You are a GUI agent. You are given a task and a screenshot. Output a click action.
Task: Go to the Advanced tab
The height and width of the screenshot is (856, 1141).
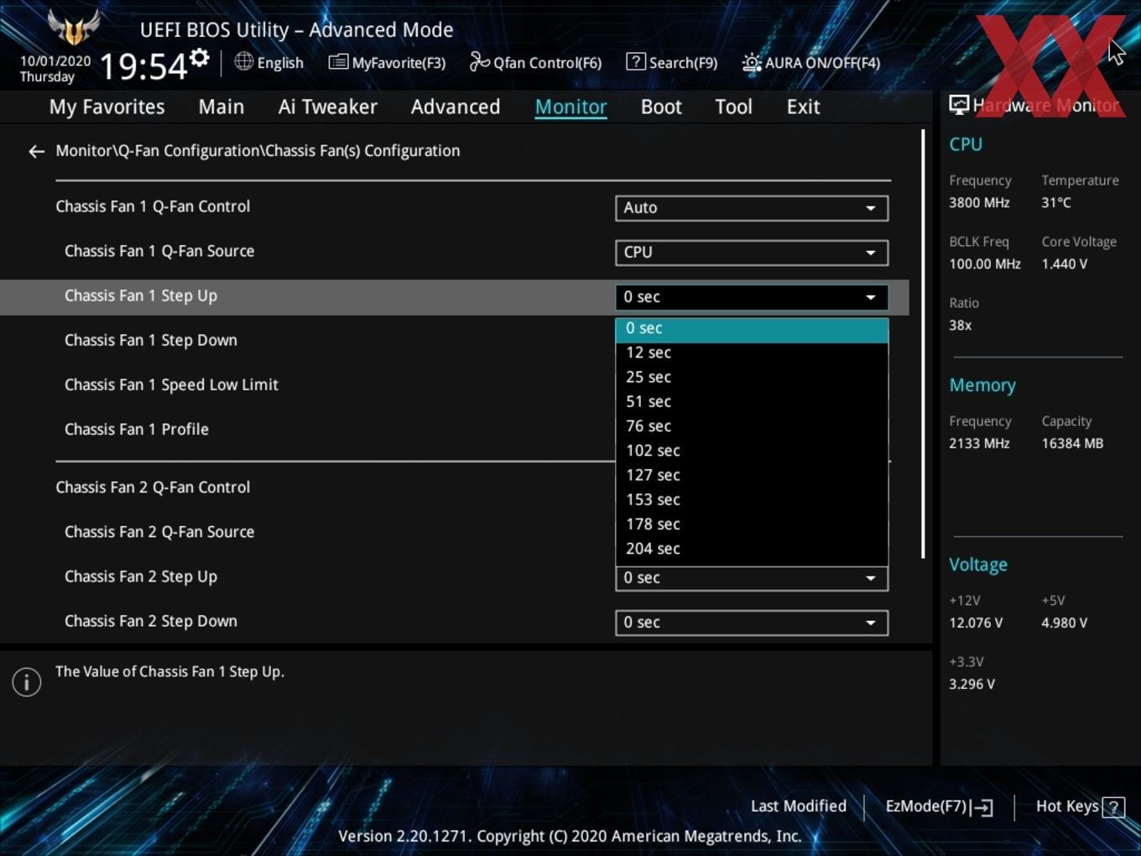coord(456,107)
